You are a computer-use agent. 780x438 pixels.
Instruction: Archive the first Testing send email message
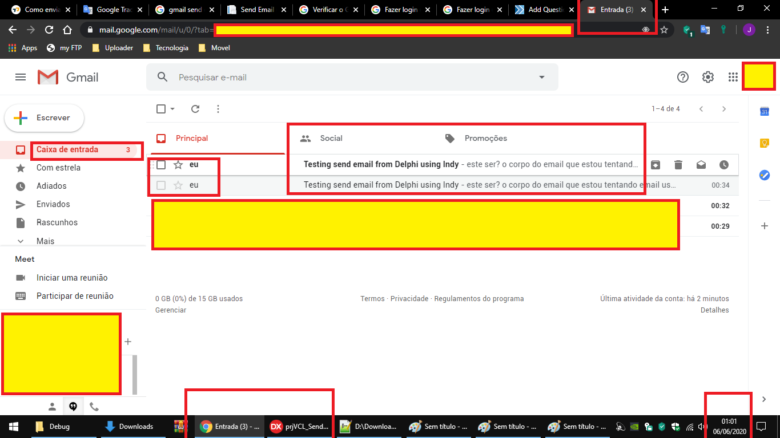pos(656,165)
